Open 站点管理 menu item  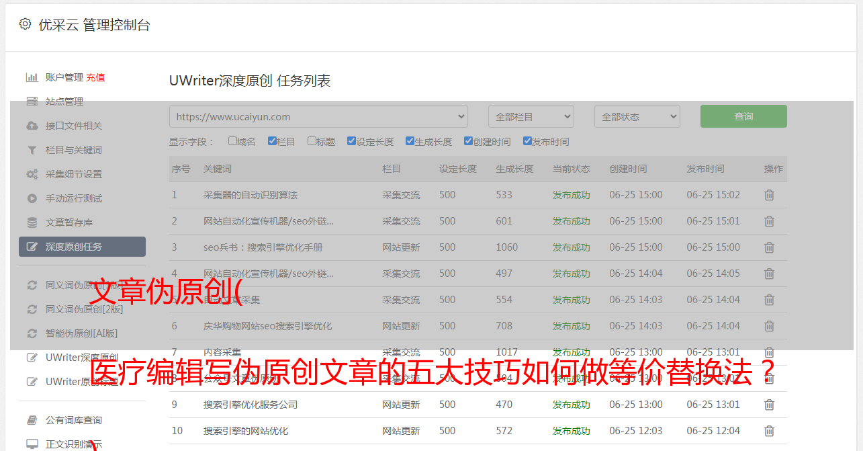tap(64, 101)
